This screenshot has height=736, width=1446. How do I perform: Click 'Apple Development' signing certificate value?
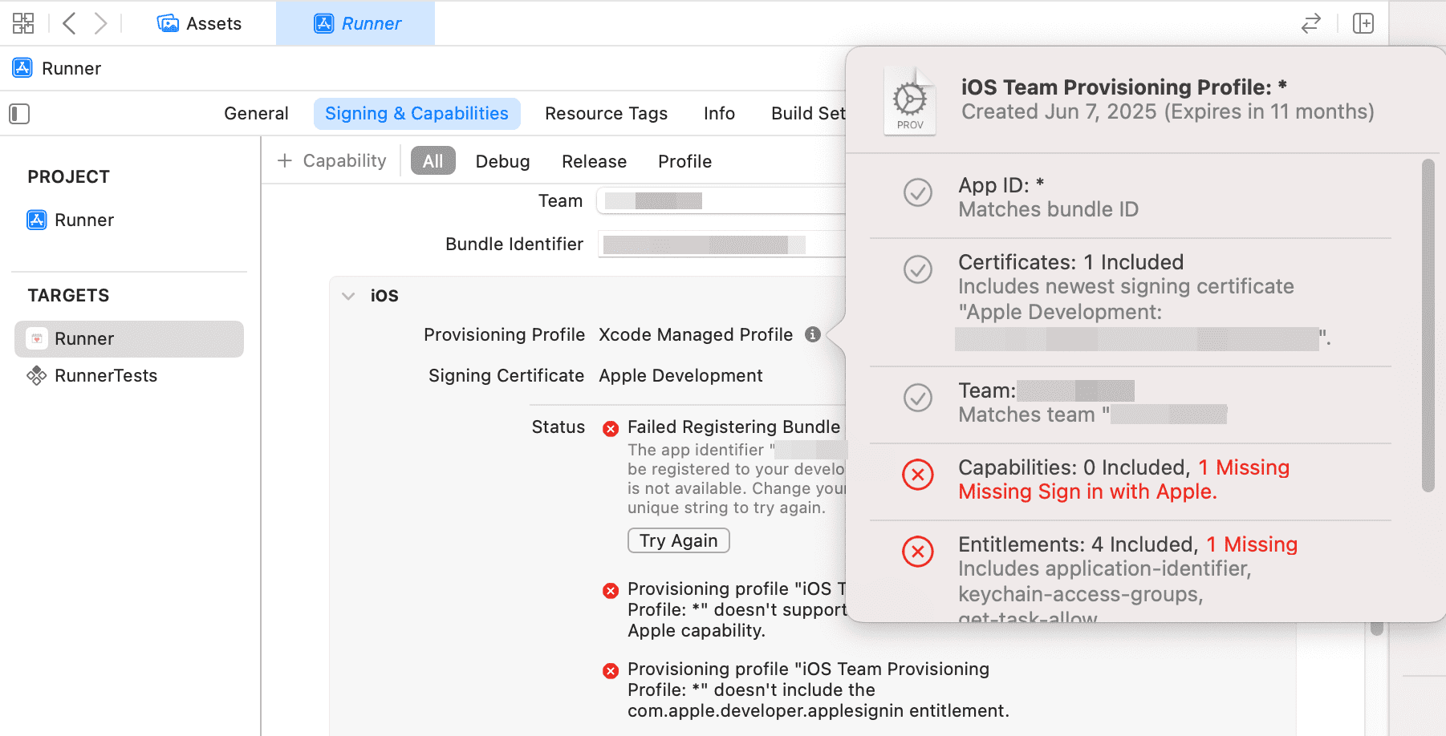680,375
